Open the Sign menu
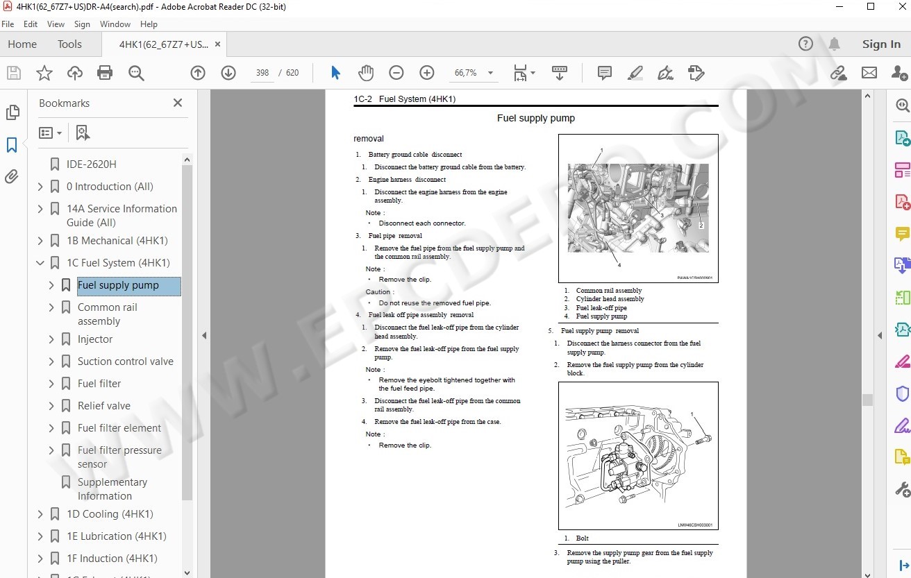Screen dimensions: 911x578 [x=82, y=24]
